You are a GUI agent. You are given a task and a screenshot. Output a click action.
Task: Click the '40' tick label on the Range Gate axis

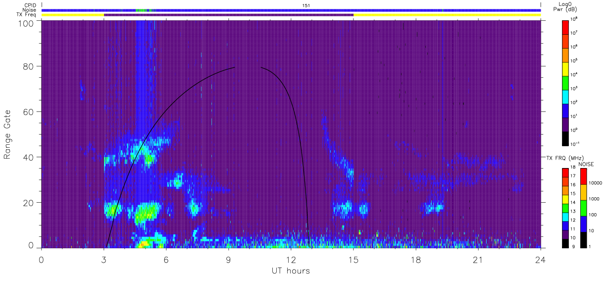pos(28,157)
